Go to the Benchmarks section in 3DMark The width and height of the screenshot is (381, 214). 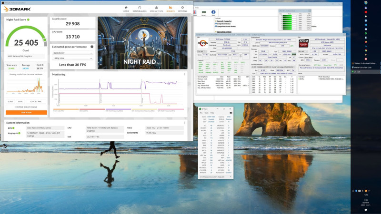pyautogui.click(x=140, y=9)
